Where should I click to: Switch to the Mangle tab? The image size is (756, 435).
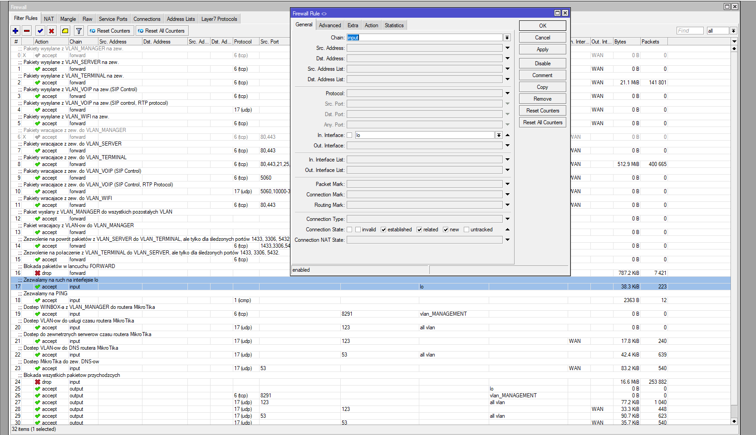pyautogui.click(x=68, y=19)
